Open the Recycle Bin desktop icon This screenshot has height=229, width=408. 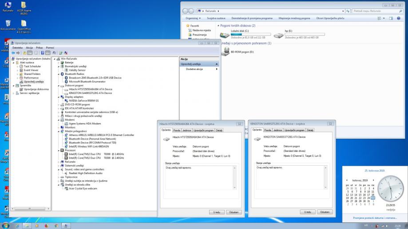click(8, 23)
